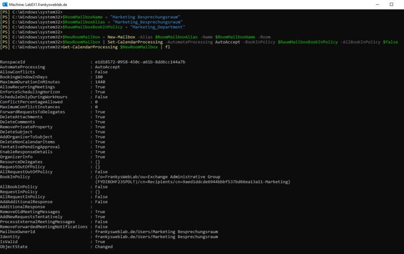Viewport: 404px width, 254px height.
Task: Click the window title Machine: LabEX1.frankysweblab.de
Action: point(37,4)
